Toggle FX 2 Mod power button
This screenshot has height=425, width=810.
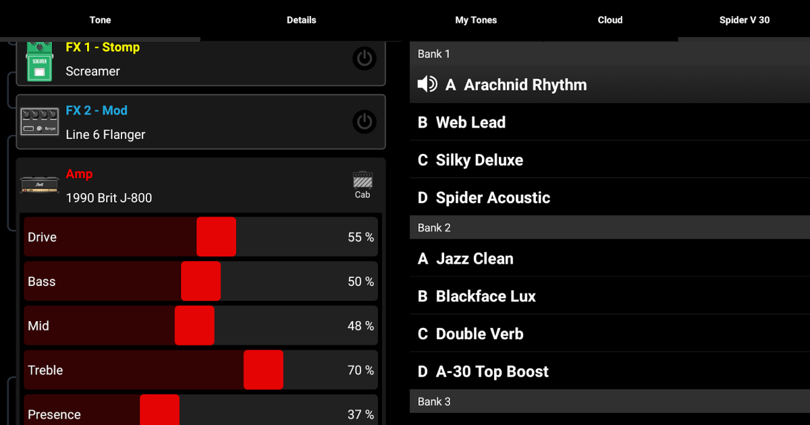364,121
